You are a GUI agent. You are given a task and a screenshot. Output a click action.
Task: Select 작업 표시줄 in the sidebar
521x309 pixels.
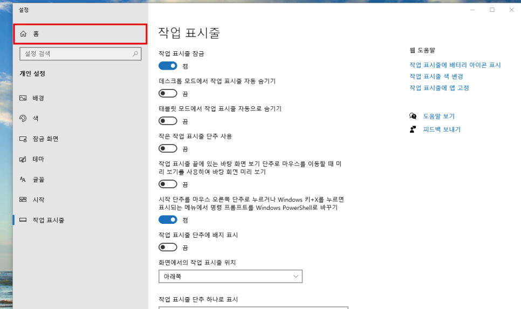tap(80, 220)
